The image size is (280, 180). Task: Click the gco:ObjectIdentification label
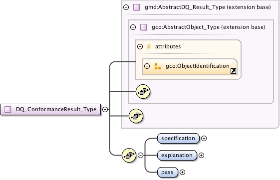coord(198,66)
